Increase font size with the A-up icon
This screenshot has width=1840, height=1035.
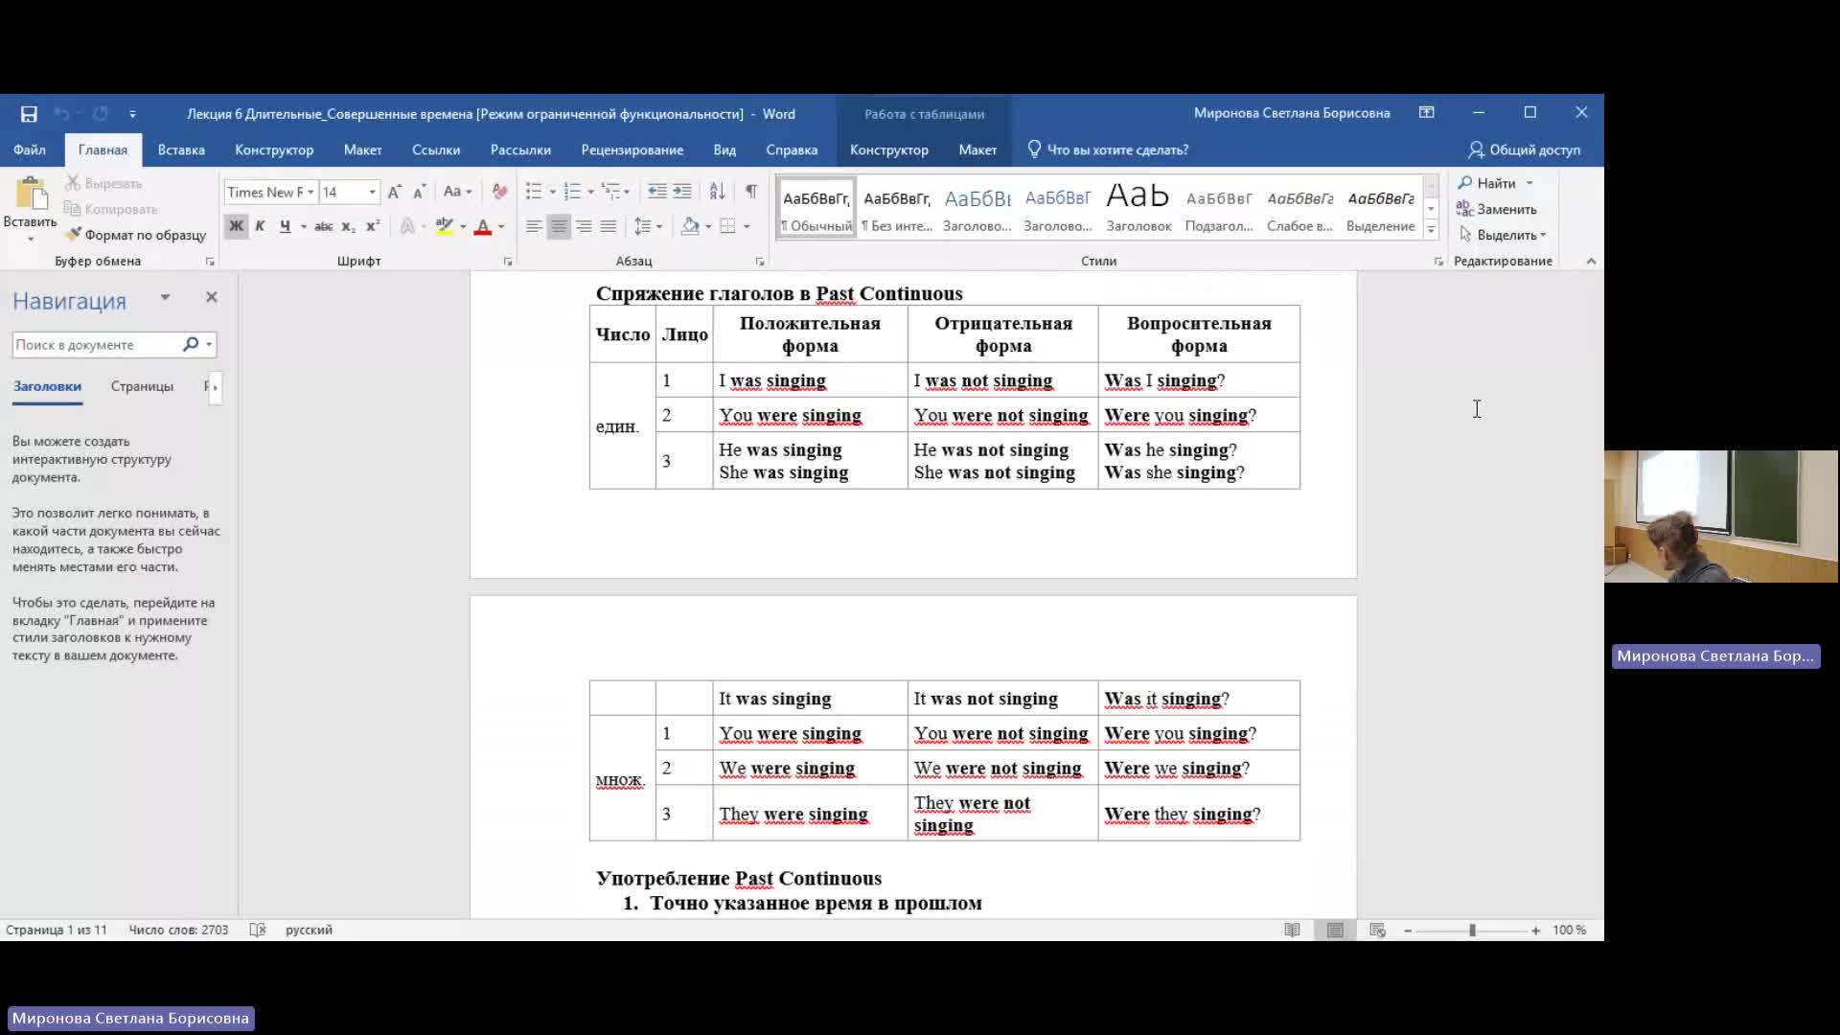pos(395,192)
